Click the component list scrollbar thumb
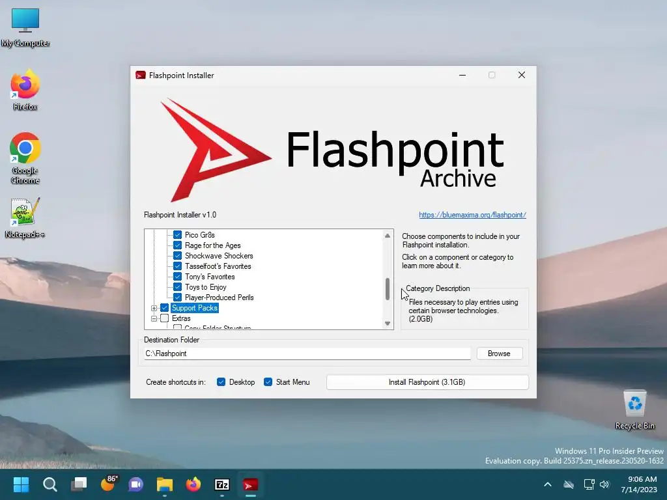The width and height of the screenshot is (667, 500). (387, 289)
